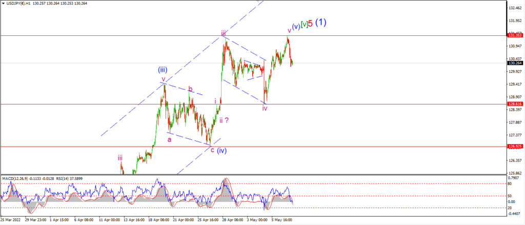Click the RSI(14) indicator value label
525x225 pixels.
[x=69, y=178]
